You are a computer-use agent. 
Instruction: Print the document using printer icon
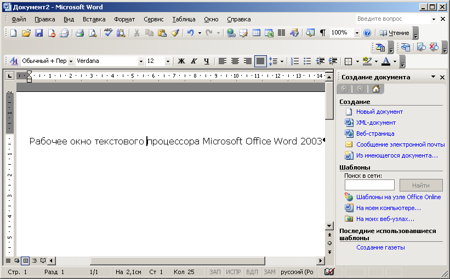coord(79,33)
